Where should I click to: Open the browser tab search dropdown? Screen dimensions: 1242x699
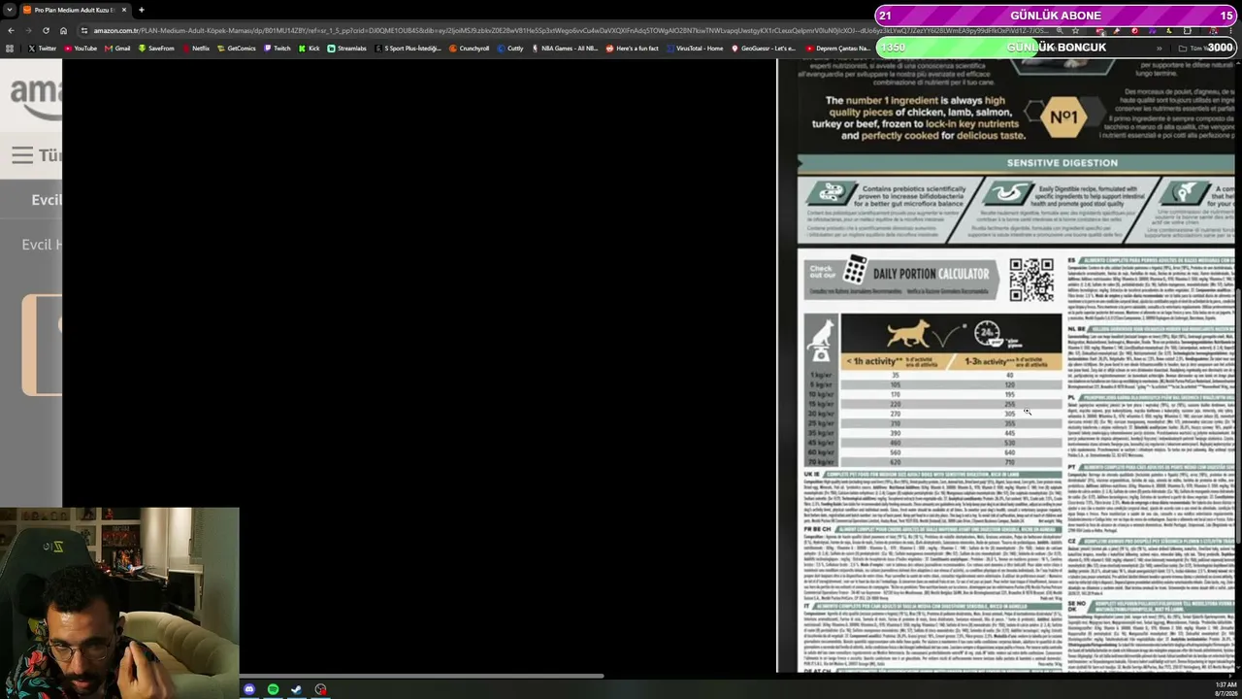tap(10, 10)
